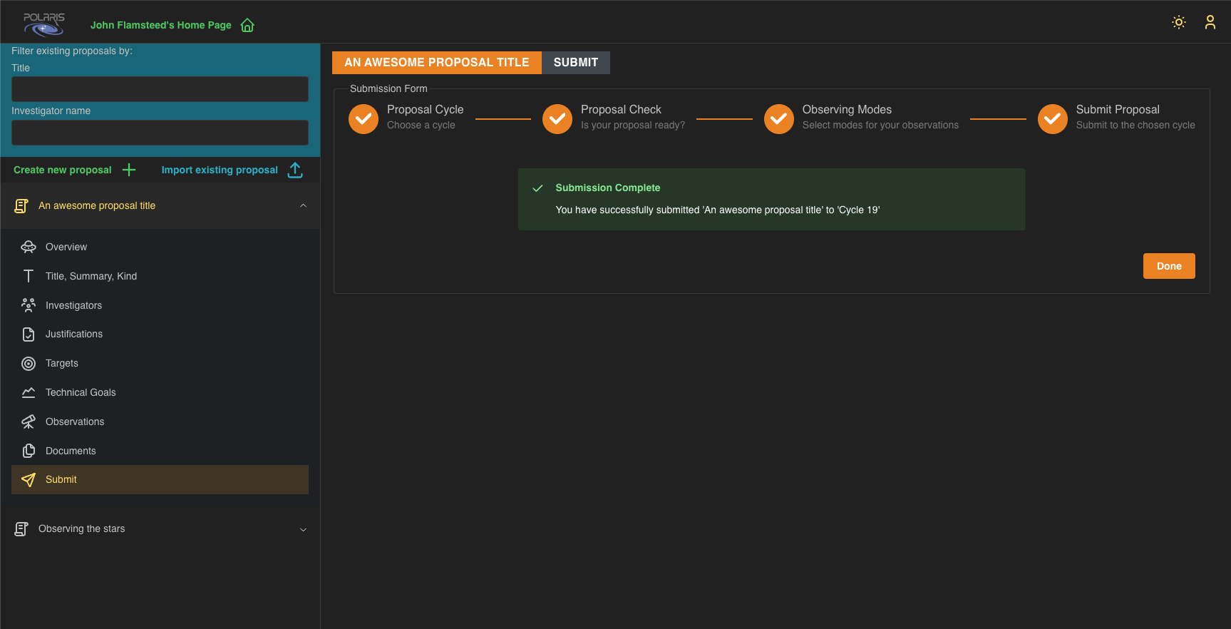Image resolution: width=1231 pixels, height=629 pixels.
Task: Click the Observing the stars proposal icon
Action: click(21, 528)
